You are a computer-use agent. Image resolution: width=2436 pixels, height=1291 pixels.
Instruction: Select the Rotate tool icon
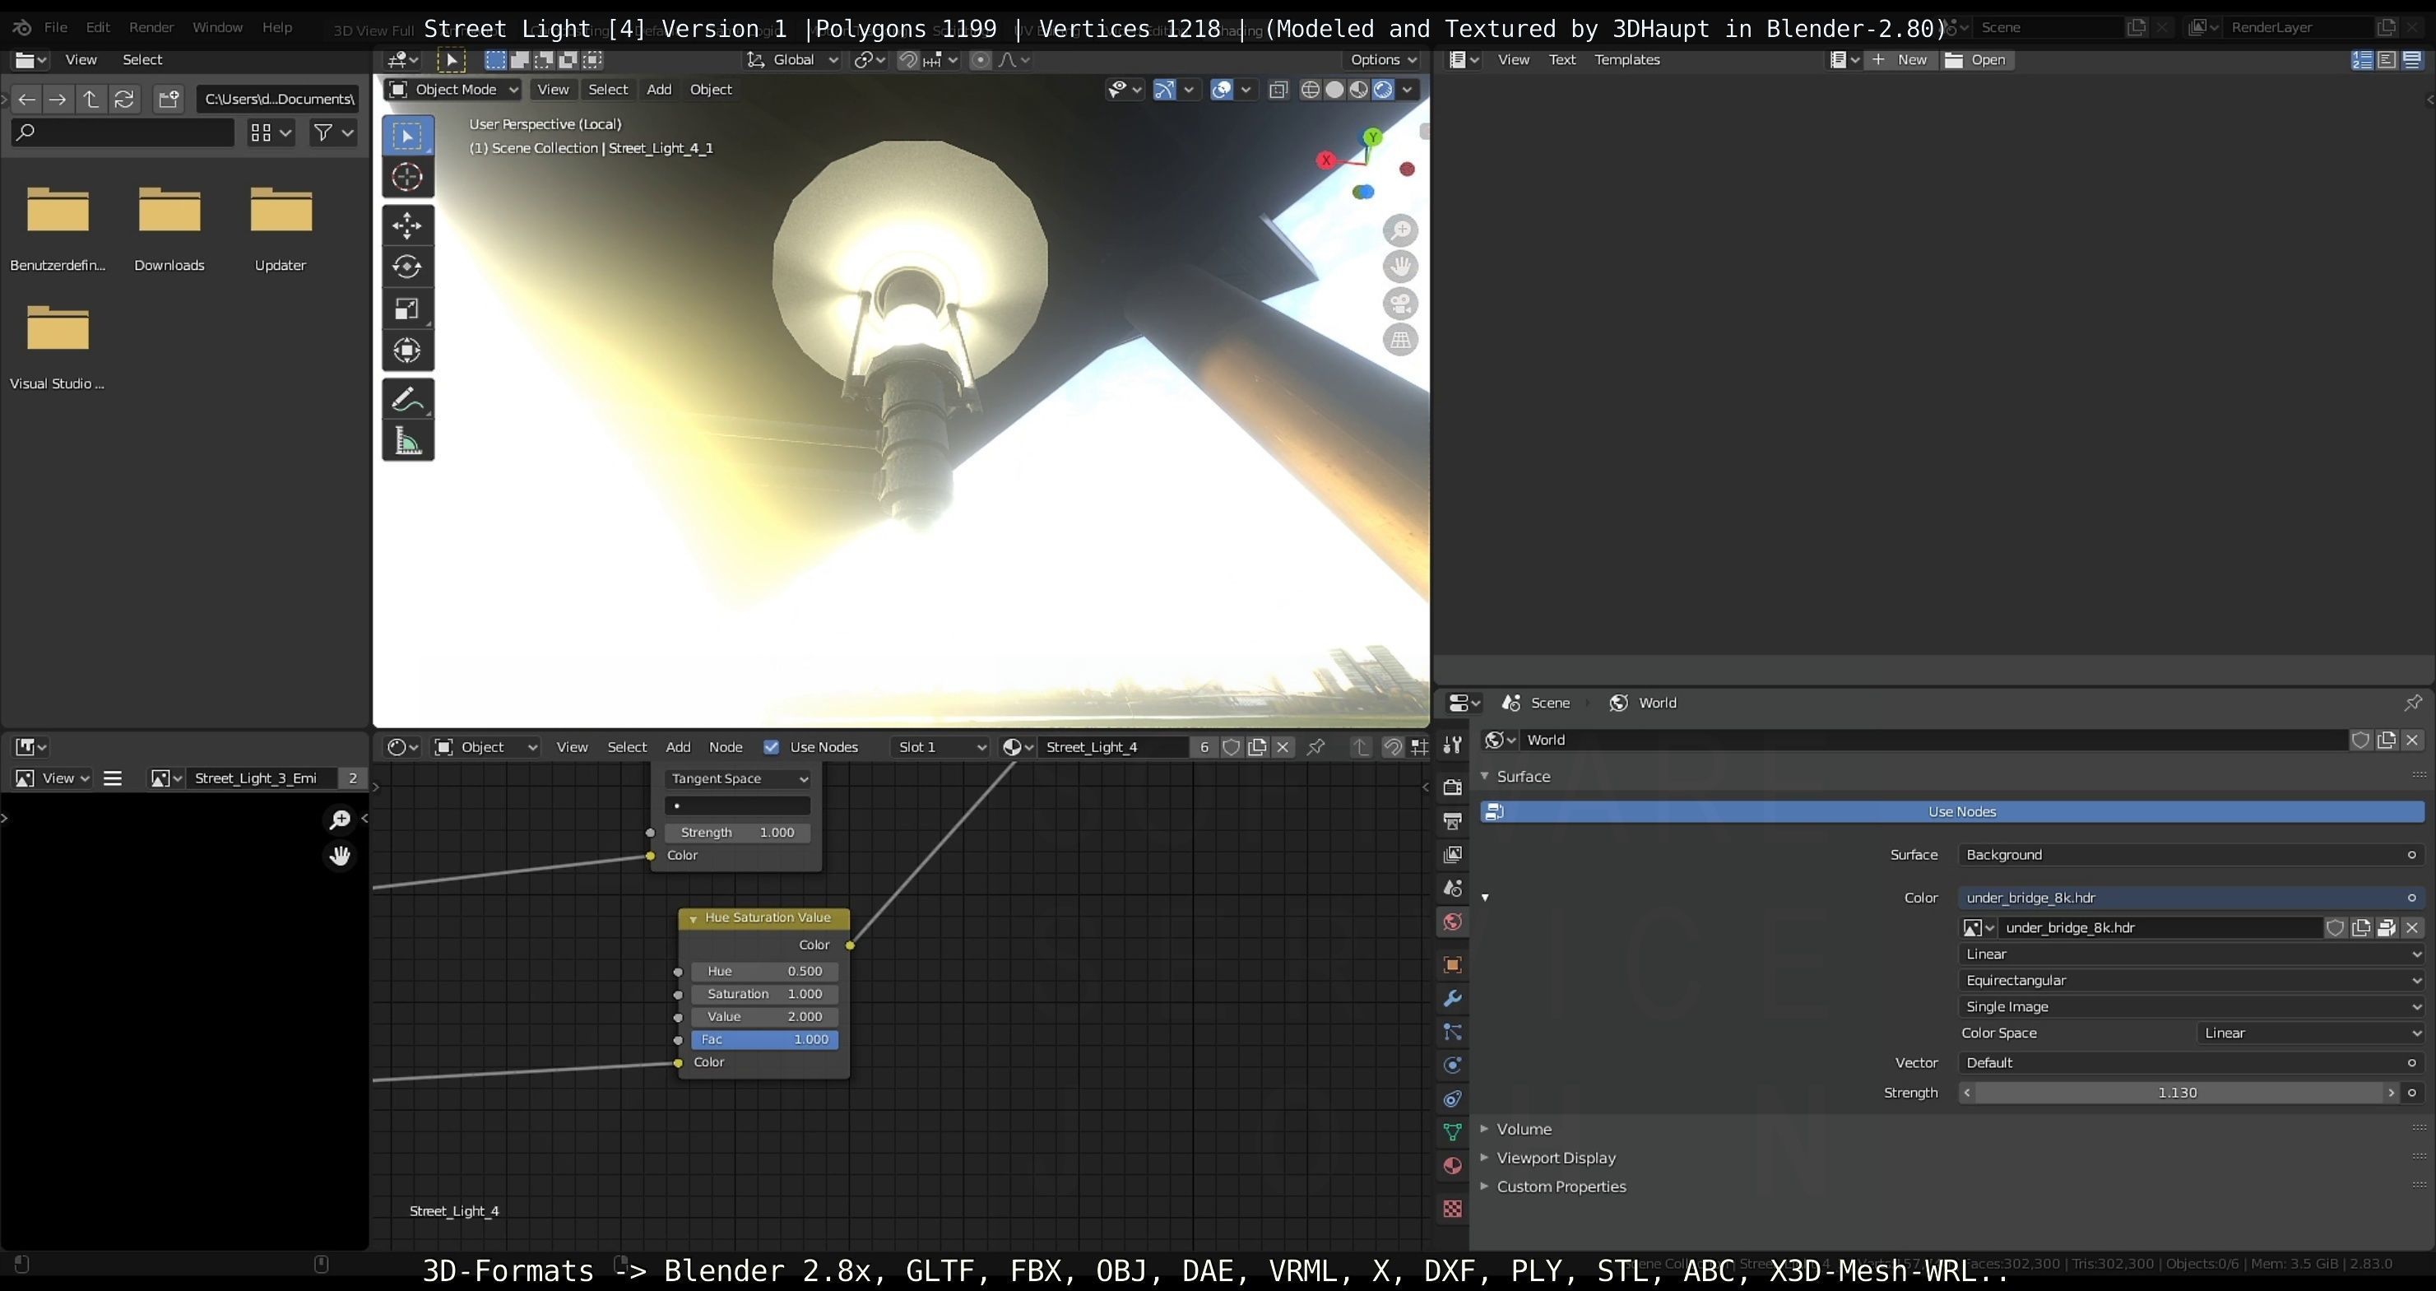(x=406, y=267)
